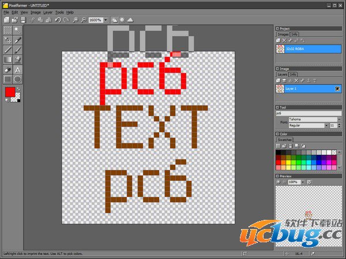Image resolution: width=346 pixels, height=259 pixels.
Task: Collapse the Project panel
Action: [x=278, y=28]
